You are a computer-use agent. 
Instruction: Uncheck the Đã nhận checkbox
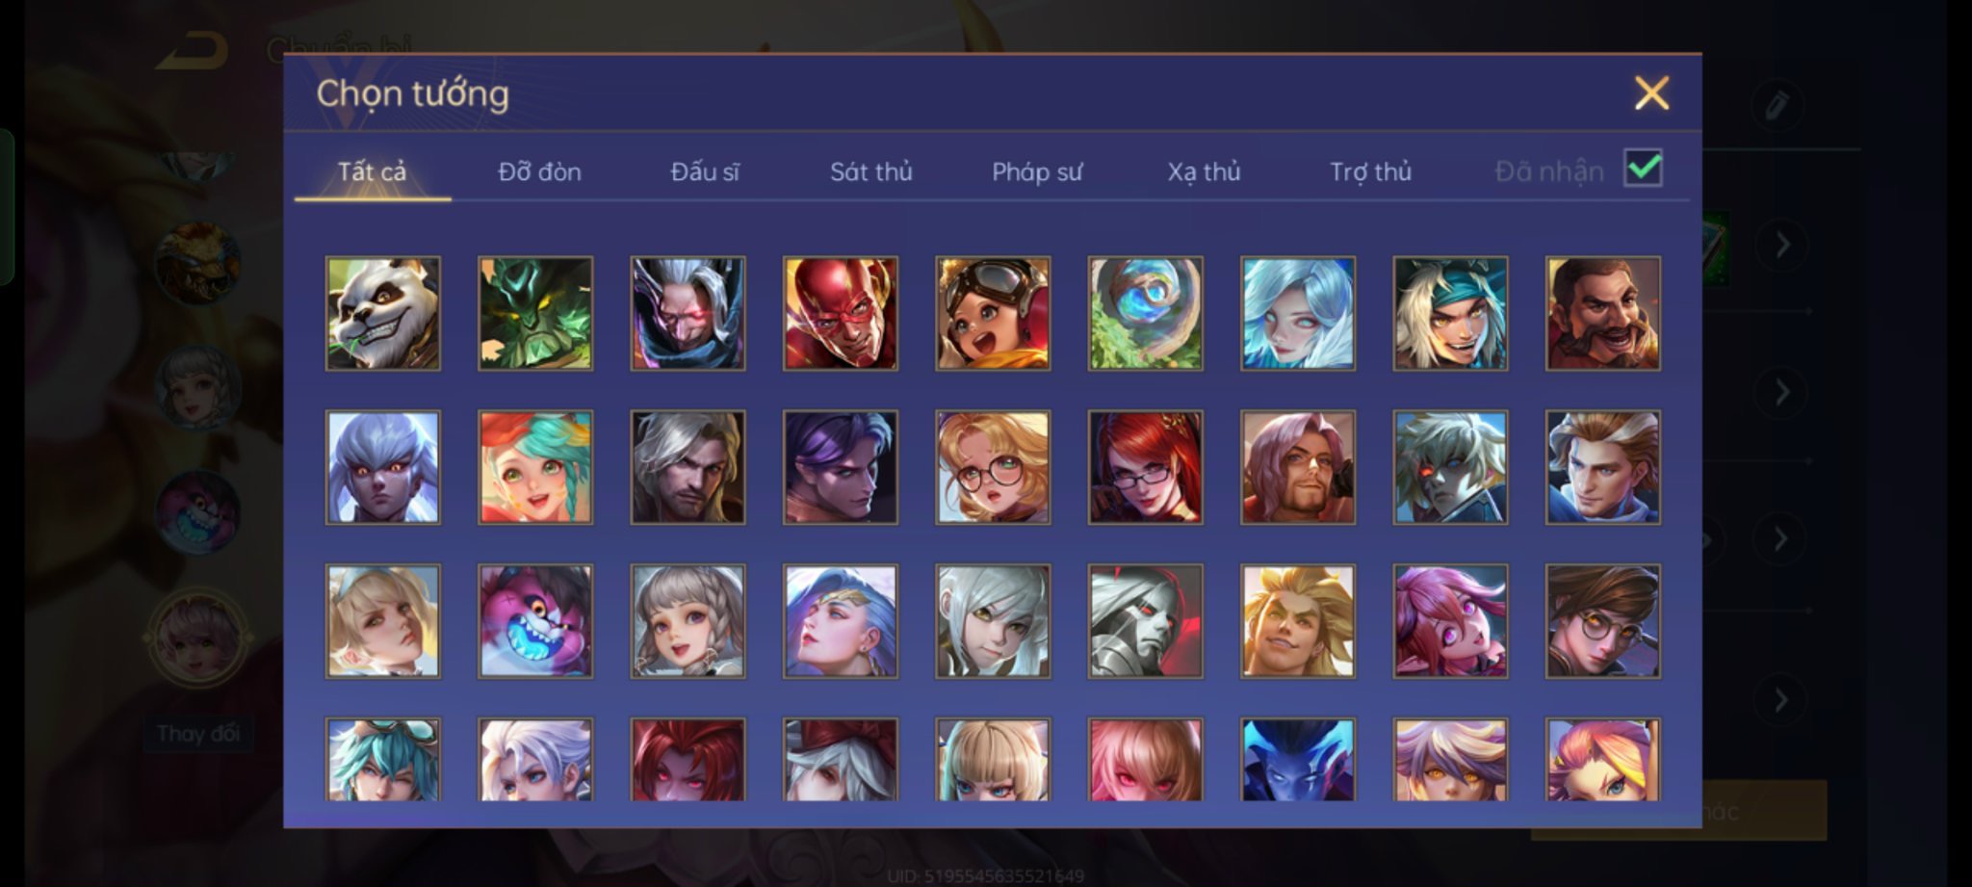1643,169
